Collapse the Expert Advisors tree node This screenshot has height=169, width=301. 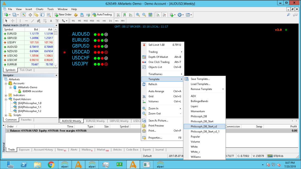(6, 99)
